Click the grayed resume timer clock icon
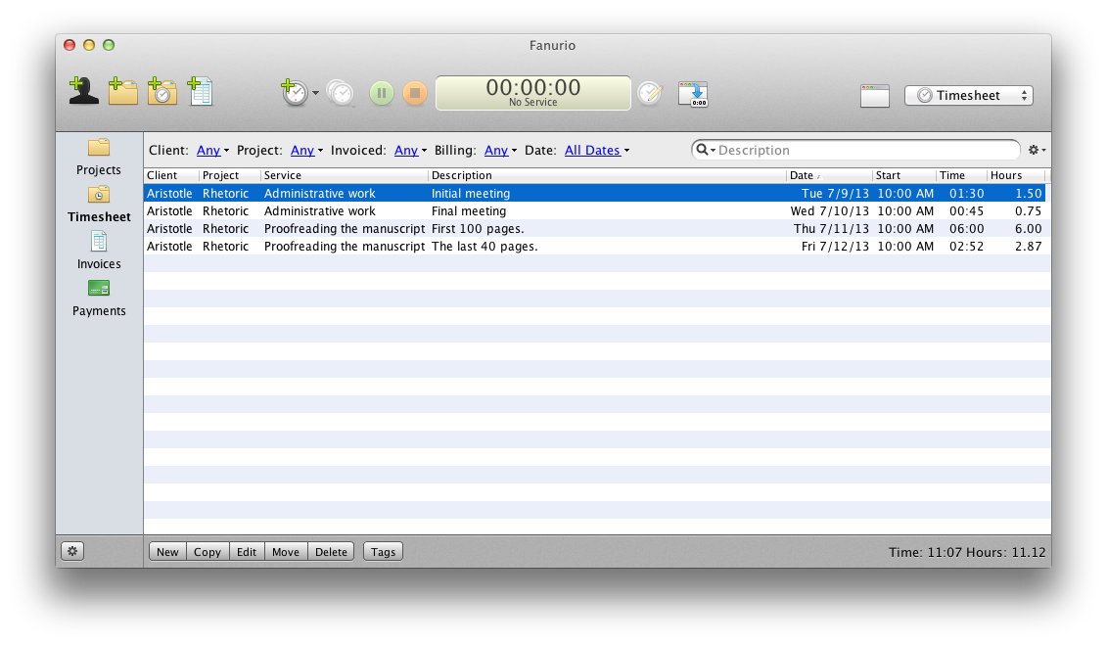This screenshot has height=645, width=1107. [341, 93]
